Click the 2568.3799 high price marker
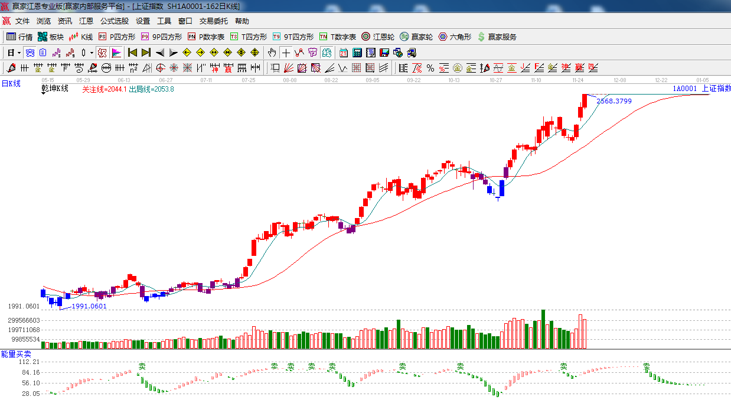 click(614, 101)
